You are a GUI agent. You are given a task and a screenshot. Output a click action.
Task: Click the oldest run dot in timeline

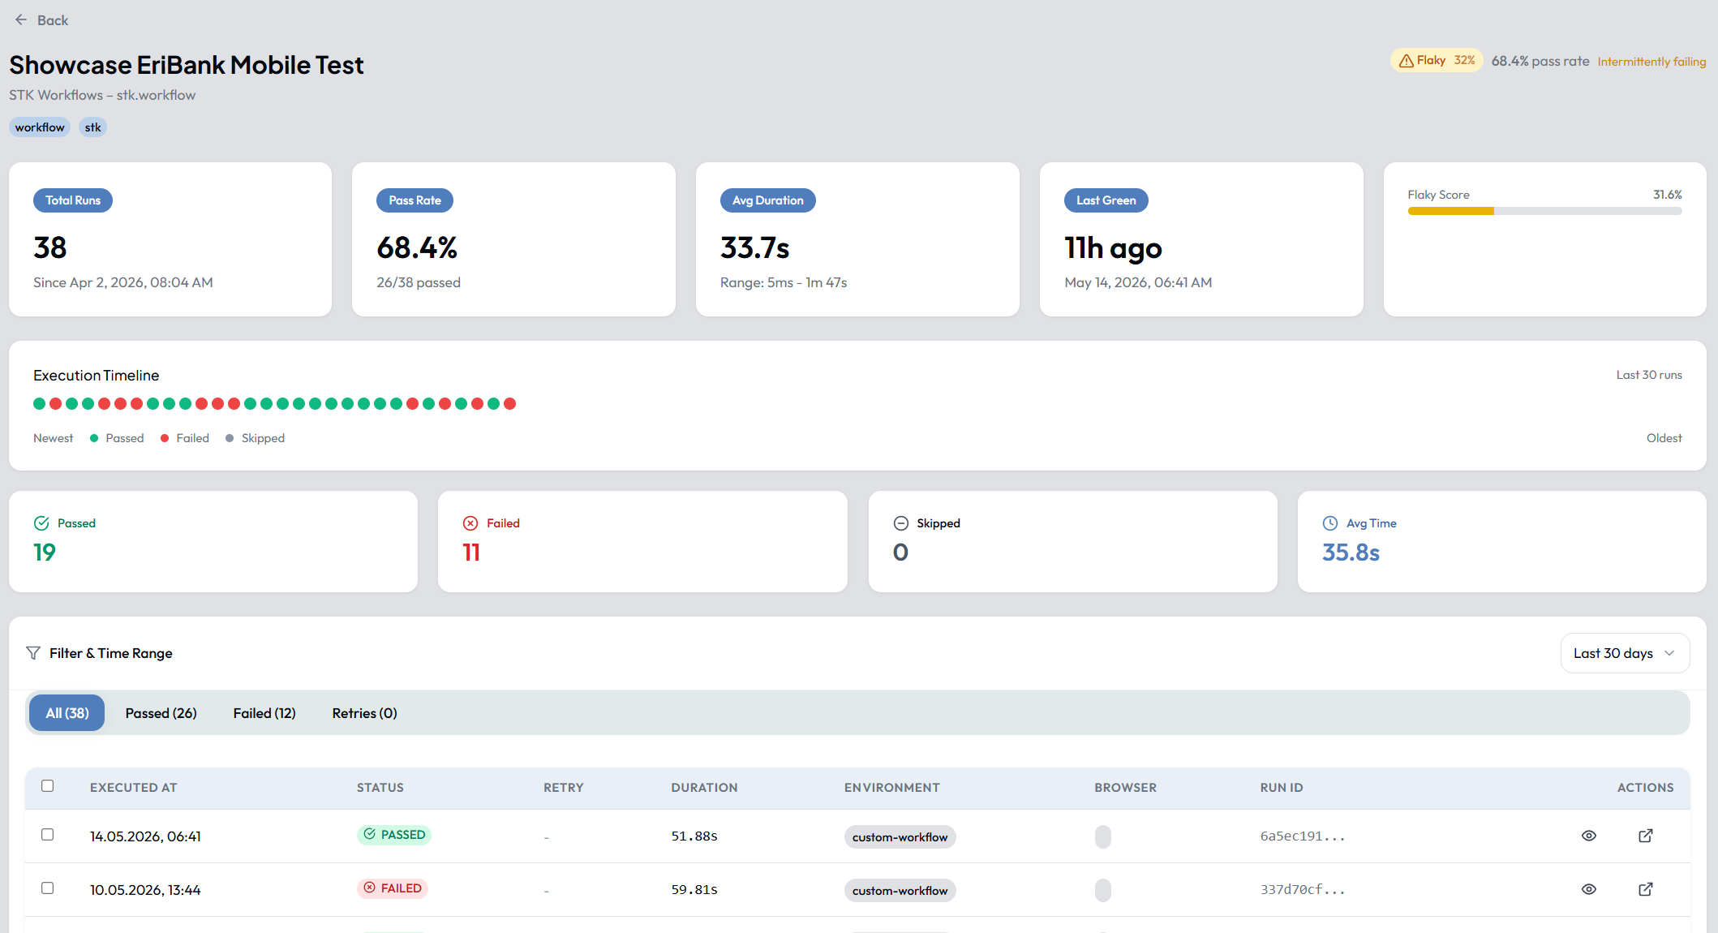point(509,403)
